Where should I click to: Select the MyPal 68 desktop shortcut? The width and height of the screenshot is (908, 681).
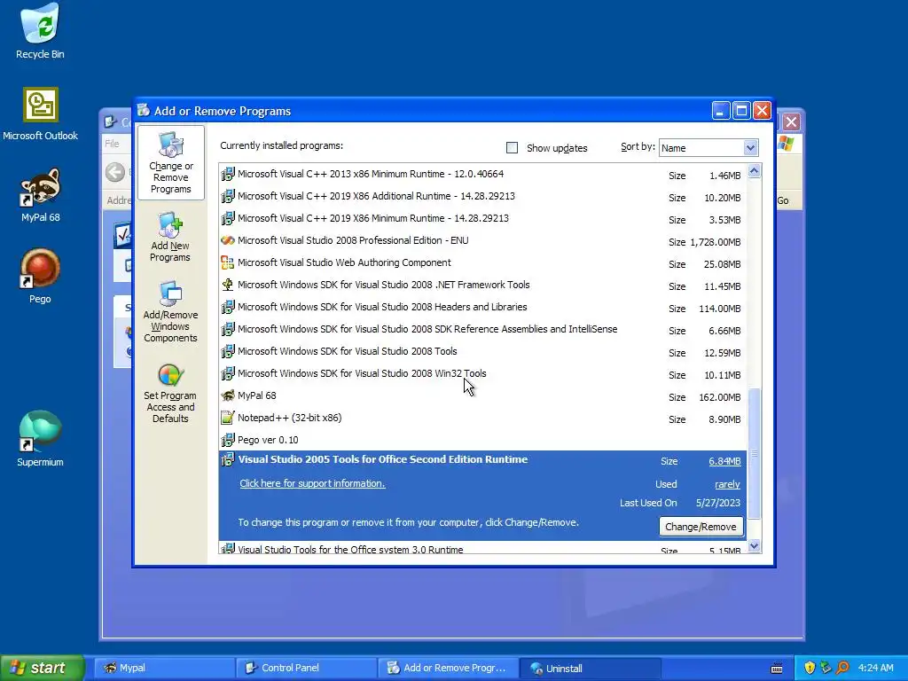[40, 195]
